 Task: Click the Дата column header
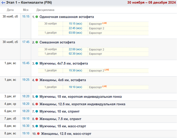pos(10,10)
